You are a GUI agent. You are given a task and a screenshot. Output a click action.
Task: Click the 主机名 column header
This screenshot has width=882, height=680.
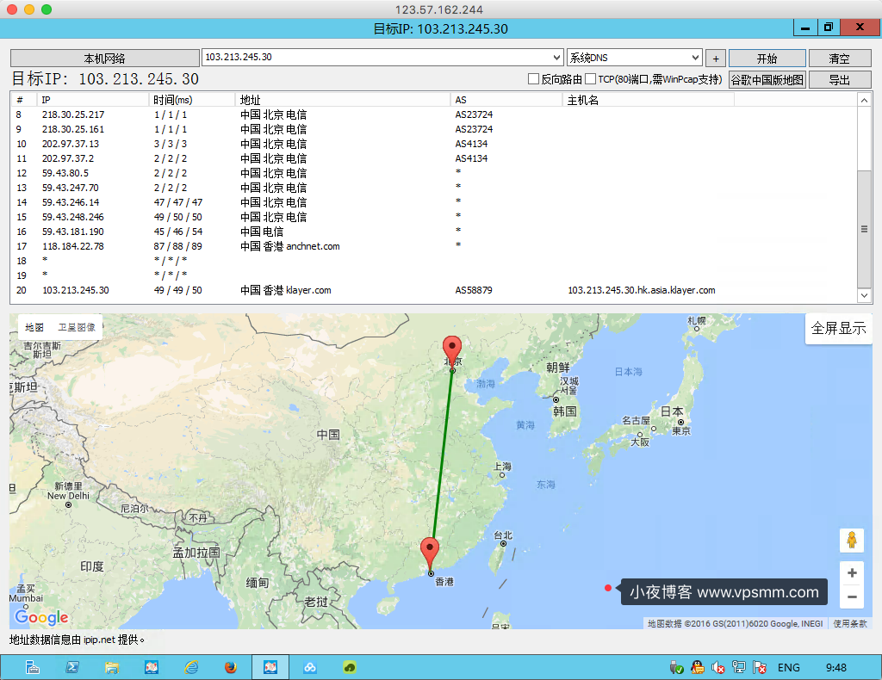[649, 100]
